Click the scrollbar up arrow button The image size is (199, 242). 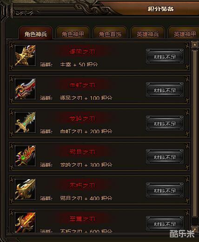point(195,45)
